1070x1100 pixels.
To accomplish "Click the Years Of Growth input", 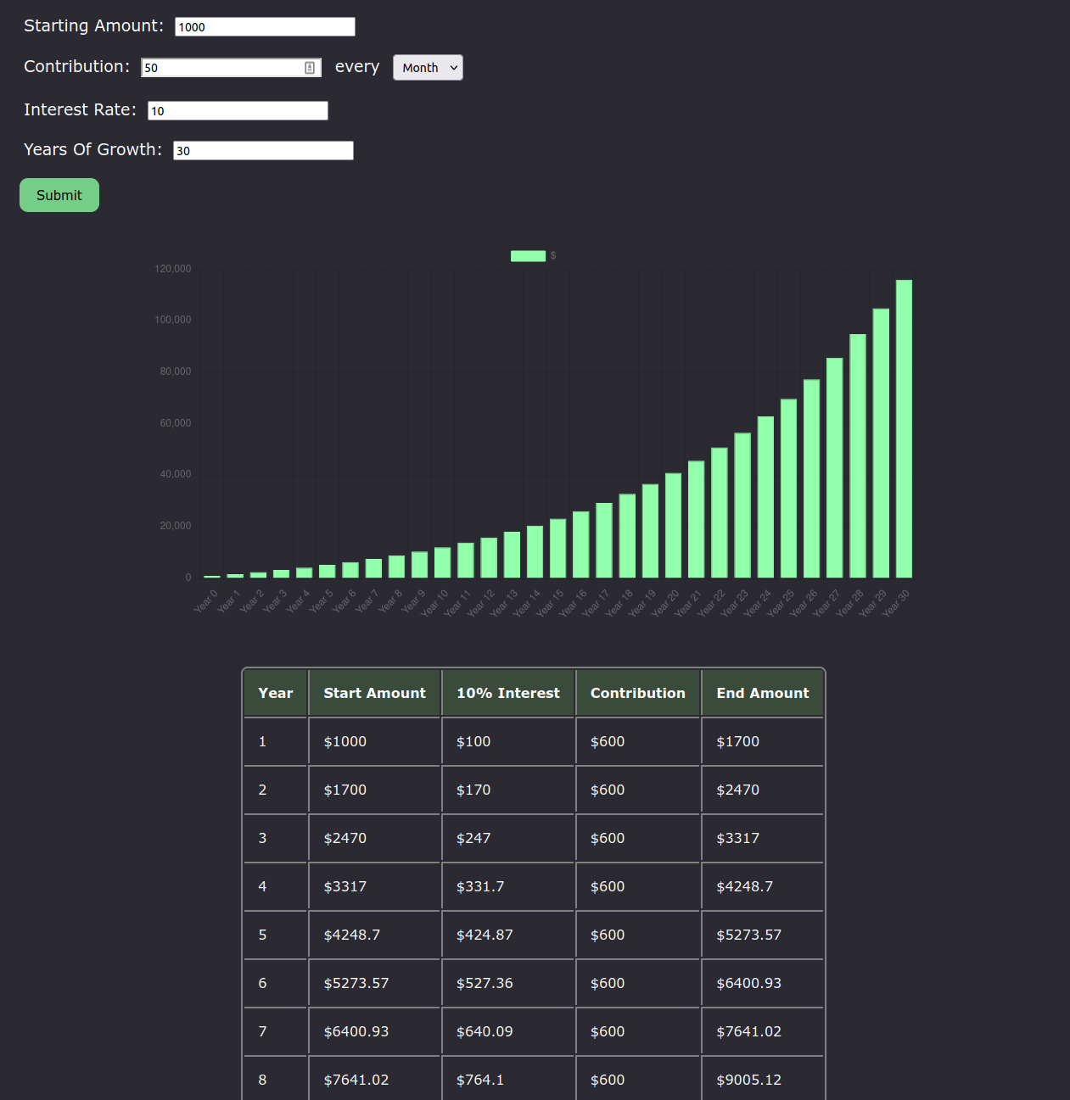I will click(263, 150).
